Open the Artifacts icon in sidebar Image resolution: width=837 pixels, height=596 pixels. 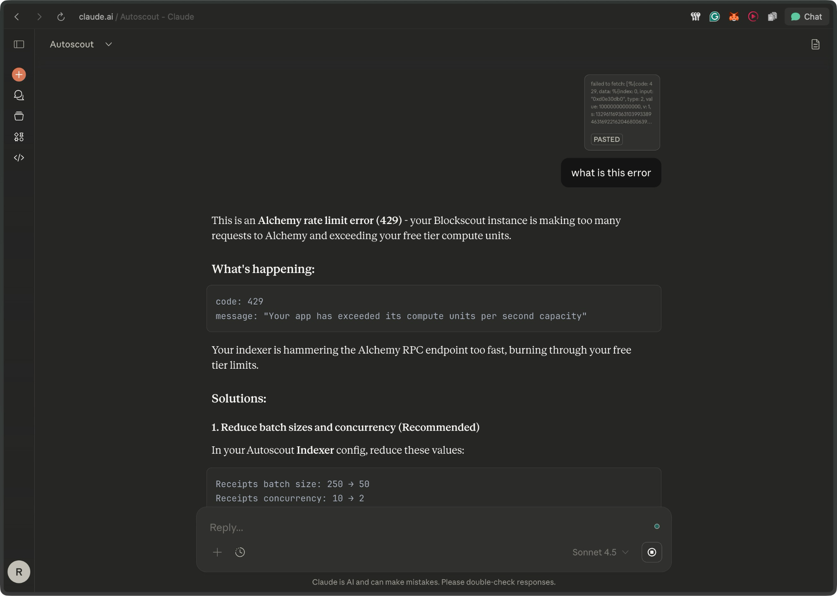coord(19,137)
